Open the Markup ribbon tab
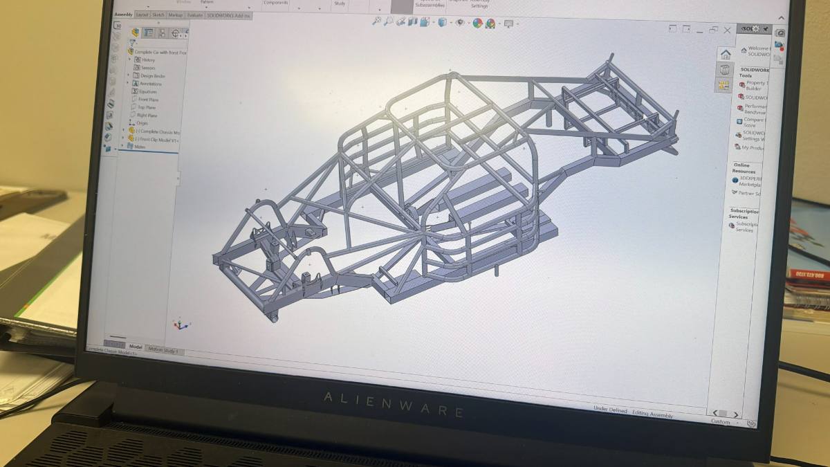This screenshot has width=830, height=467. point(176,15)
